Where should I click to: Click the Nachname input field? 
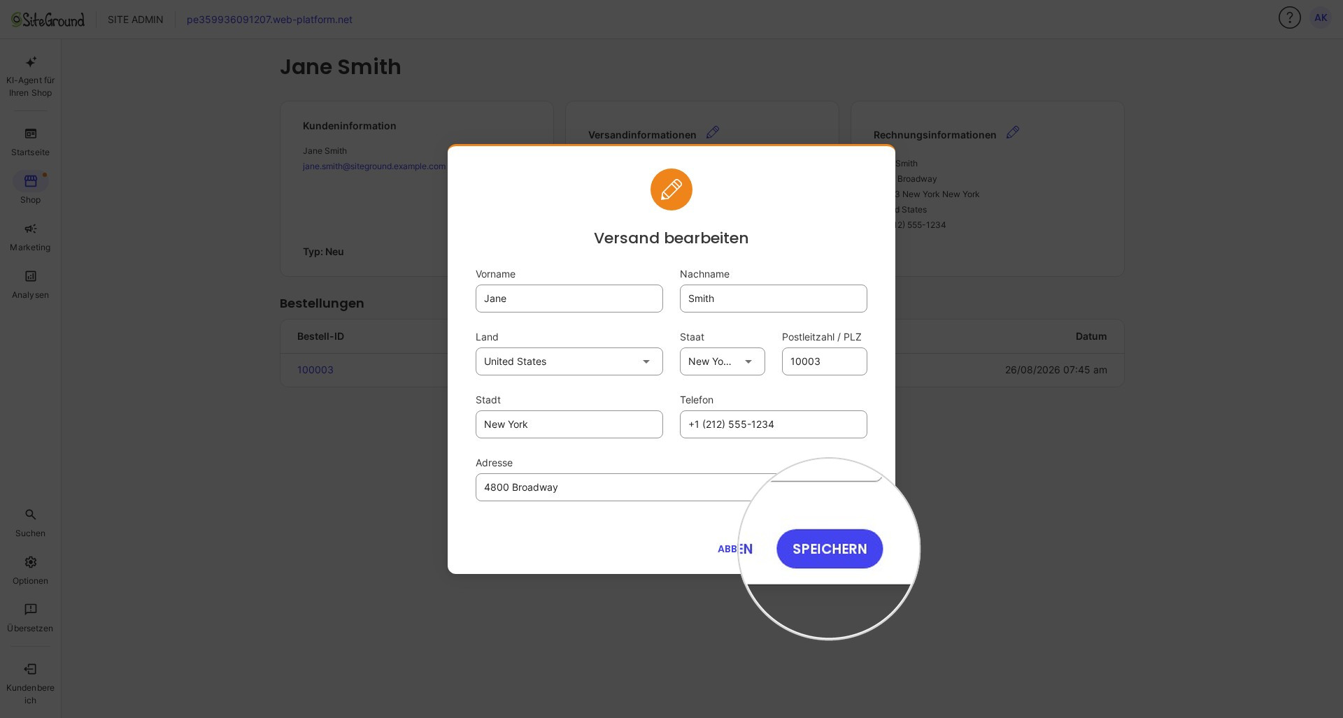point(774,299)
